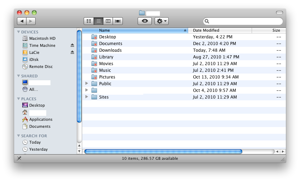The width and height of the screenshot is (300, 182).
Task: Open Desktop in the PLACES sidebar
Action: 34,105
